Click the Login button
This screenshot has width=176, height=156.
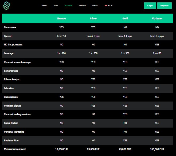[x=150, y=6]
